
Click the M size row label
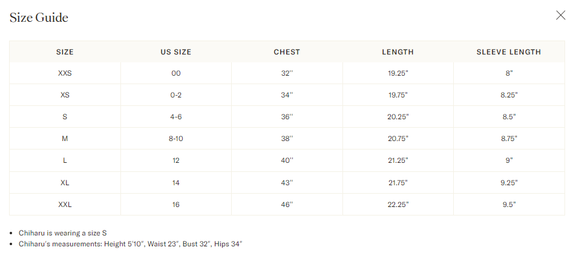(x=65, y=139)
